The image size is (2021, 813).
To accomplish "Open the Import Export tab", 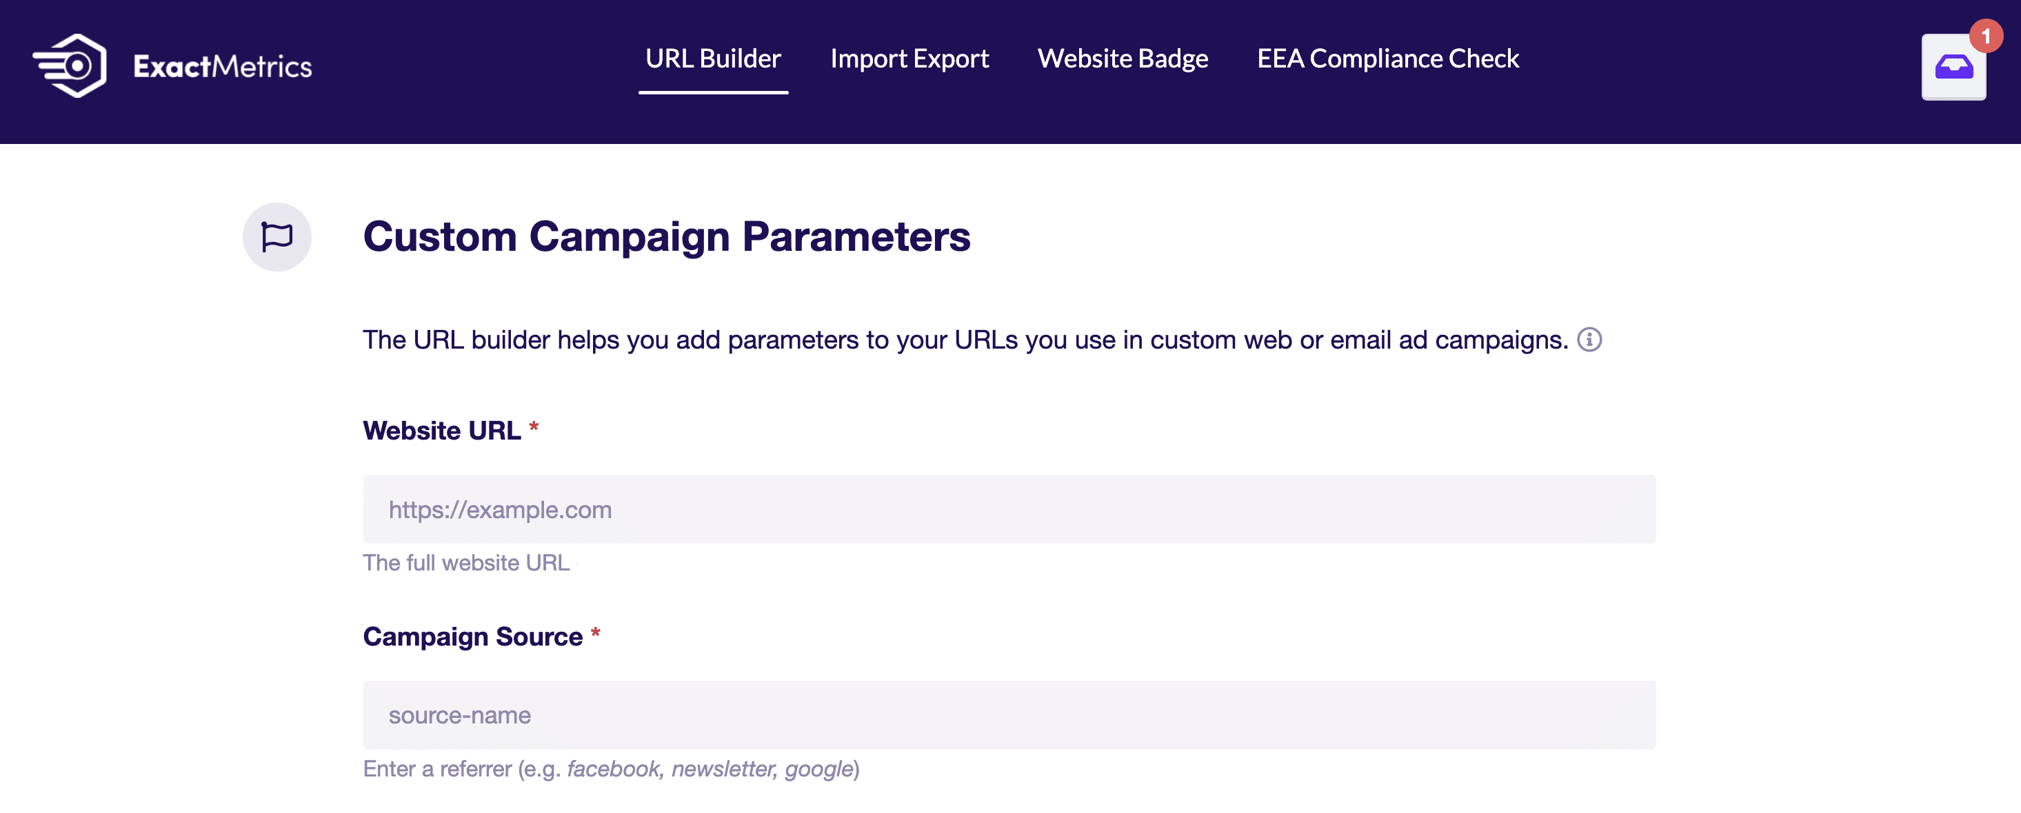I will [x=909, y=59].
